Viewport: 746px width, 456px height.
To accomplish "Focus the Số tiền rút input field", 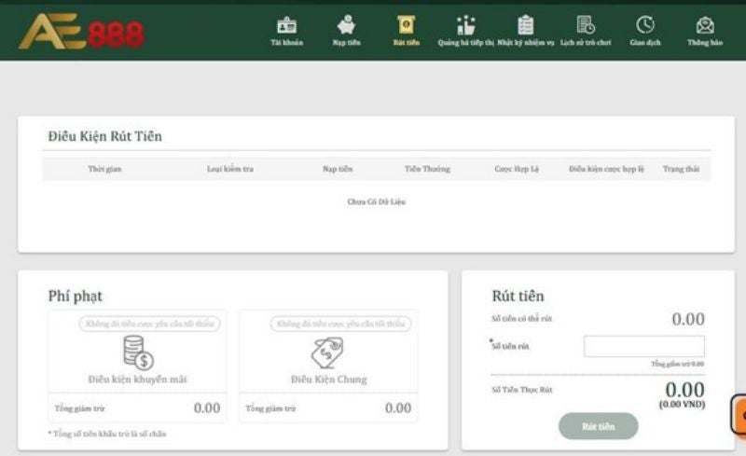I will point(643,346).
